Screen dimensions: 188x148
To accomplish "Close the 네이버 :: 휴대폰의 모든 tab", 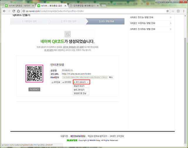I will point(65,6).
